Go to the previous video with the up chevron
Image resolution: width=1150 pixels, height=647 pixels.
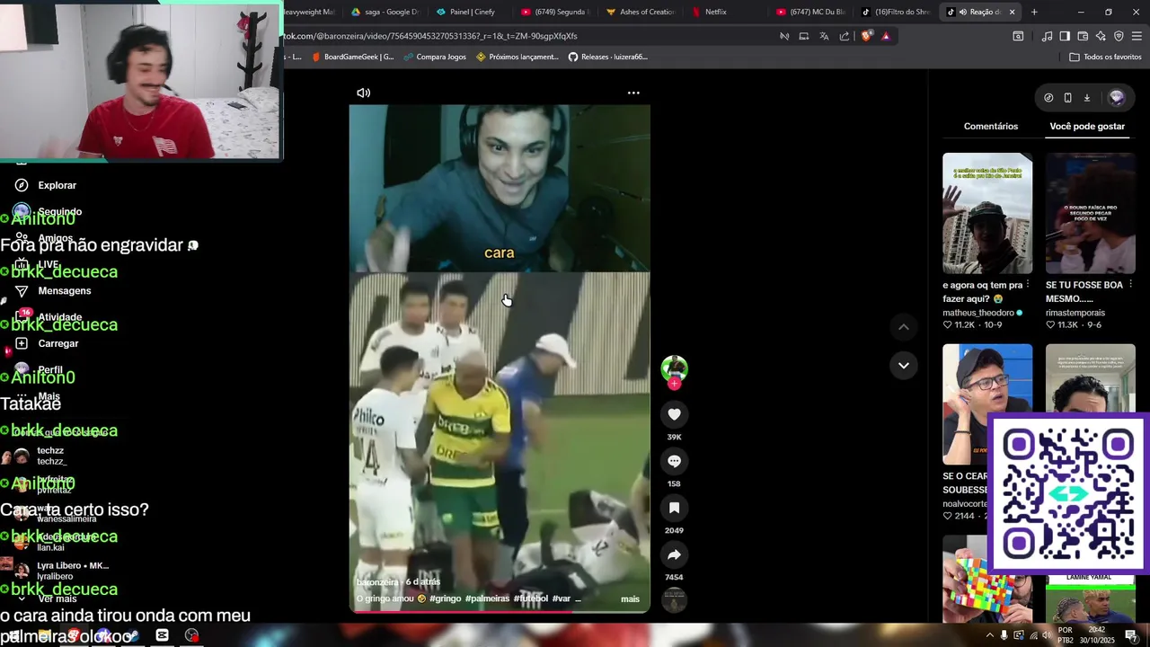(903, 327)
